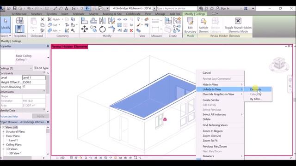296x166 pixels.
Task: Click the Text tool icon (letter A)
Action: point(66,8)
